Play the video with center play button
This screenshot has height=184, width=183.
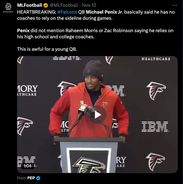click(x=98, y=115)
